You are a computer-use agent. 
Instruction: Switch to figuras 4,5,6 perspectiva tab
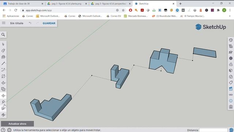(110, 4)
